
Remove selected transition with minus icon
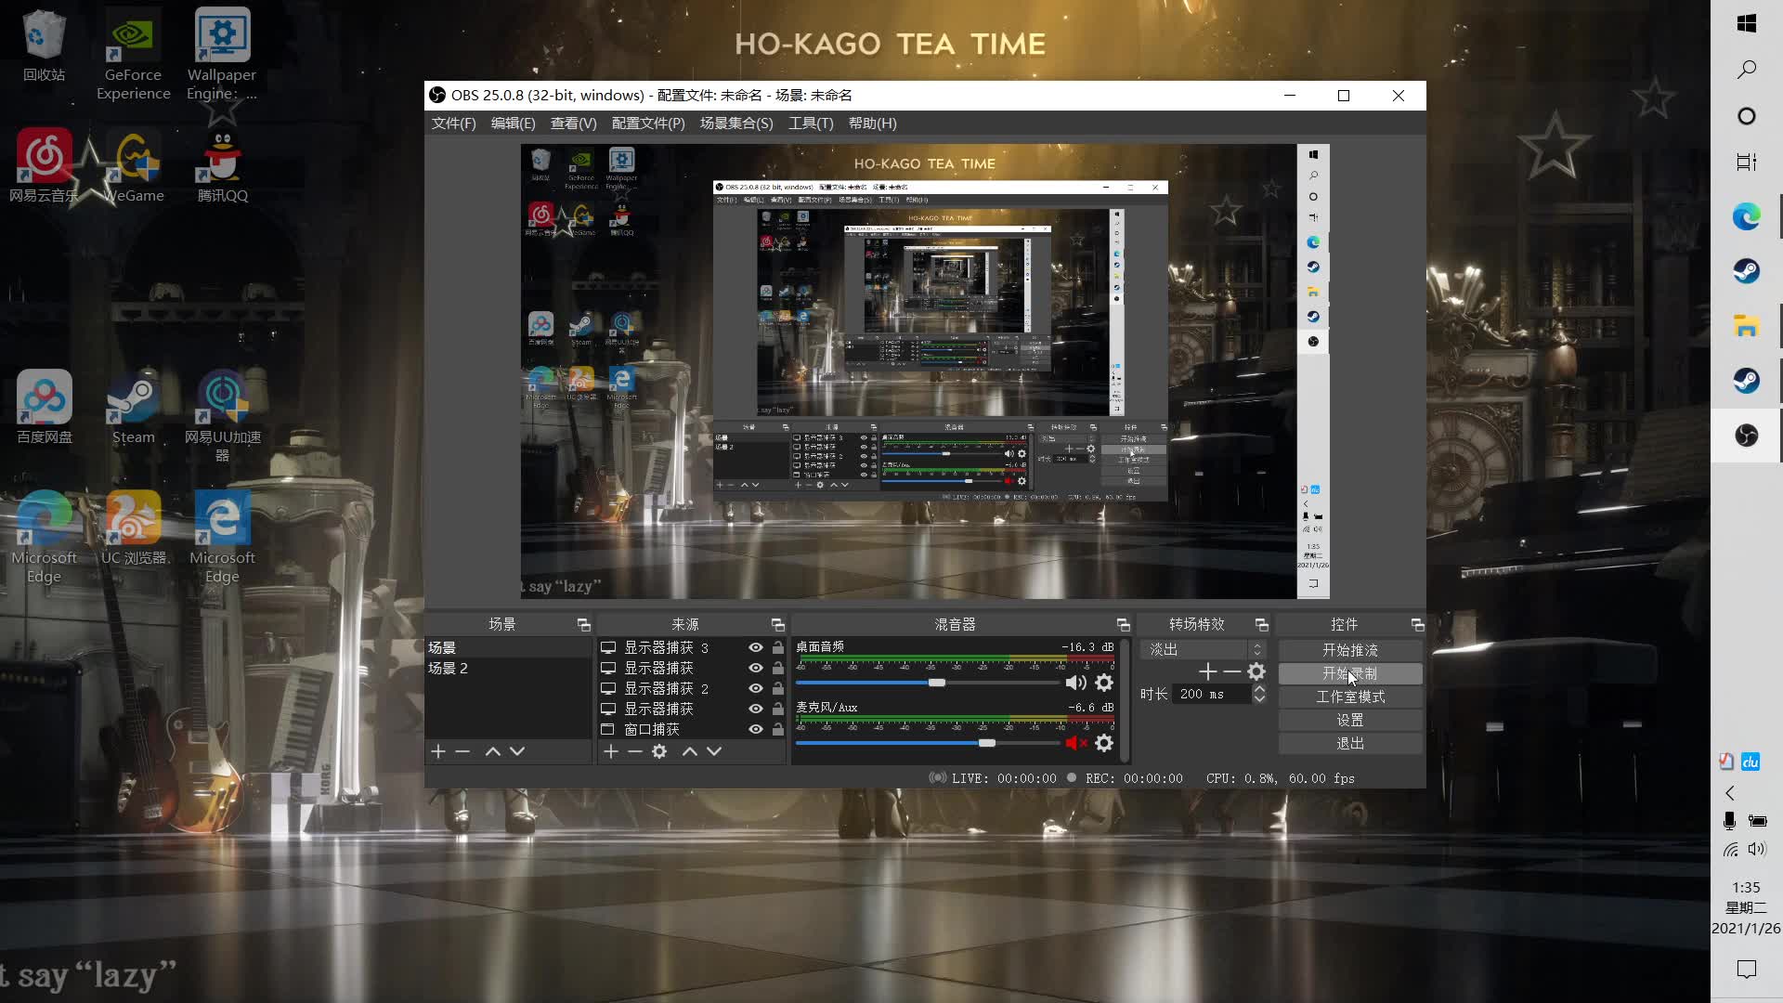[x=1231, y=671]
